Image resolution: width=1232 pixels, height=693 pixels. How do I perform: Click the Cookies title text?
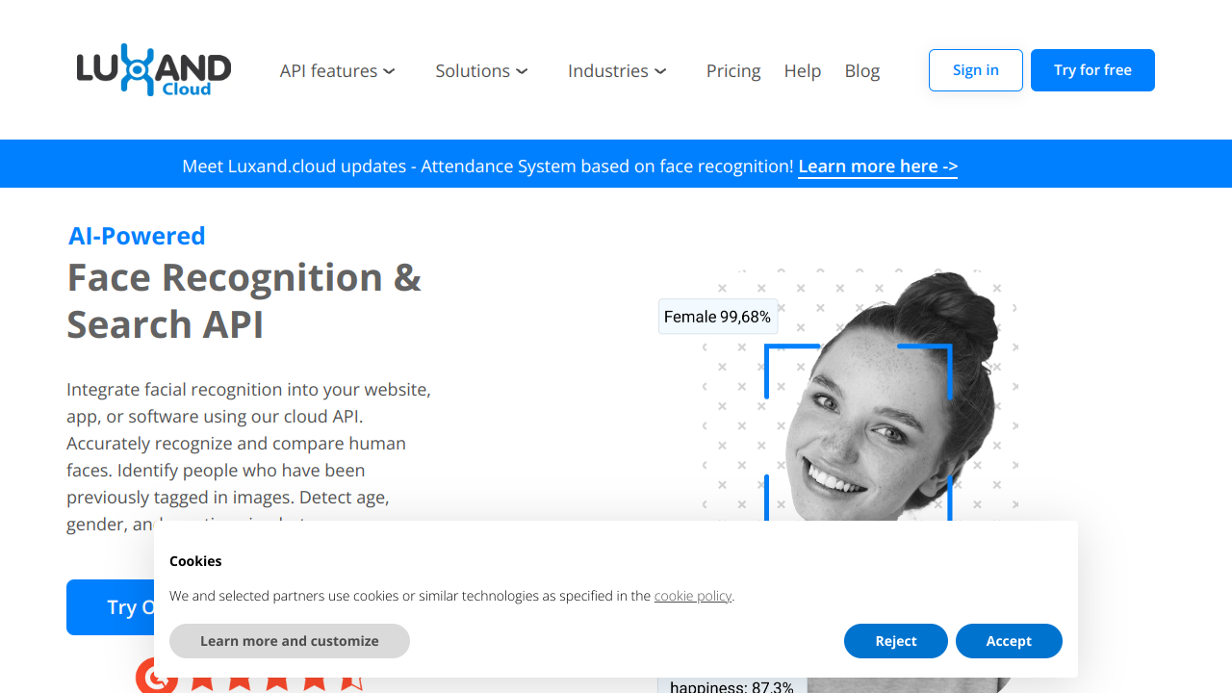(x=195, y=561)
